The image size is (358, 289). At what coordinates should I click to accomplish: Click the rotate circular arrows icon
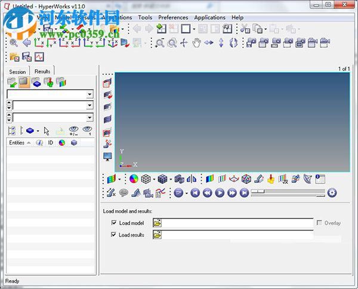(233, 43)
